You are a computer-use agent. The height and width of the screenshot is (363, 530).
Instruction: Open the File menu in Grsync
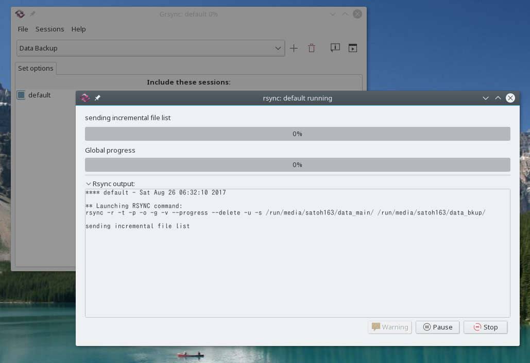click(x=23, y=29)
